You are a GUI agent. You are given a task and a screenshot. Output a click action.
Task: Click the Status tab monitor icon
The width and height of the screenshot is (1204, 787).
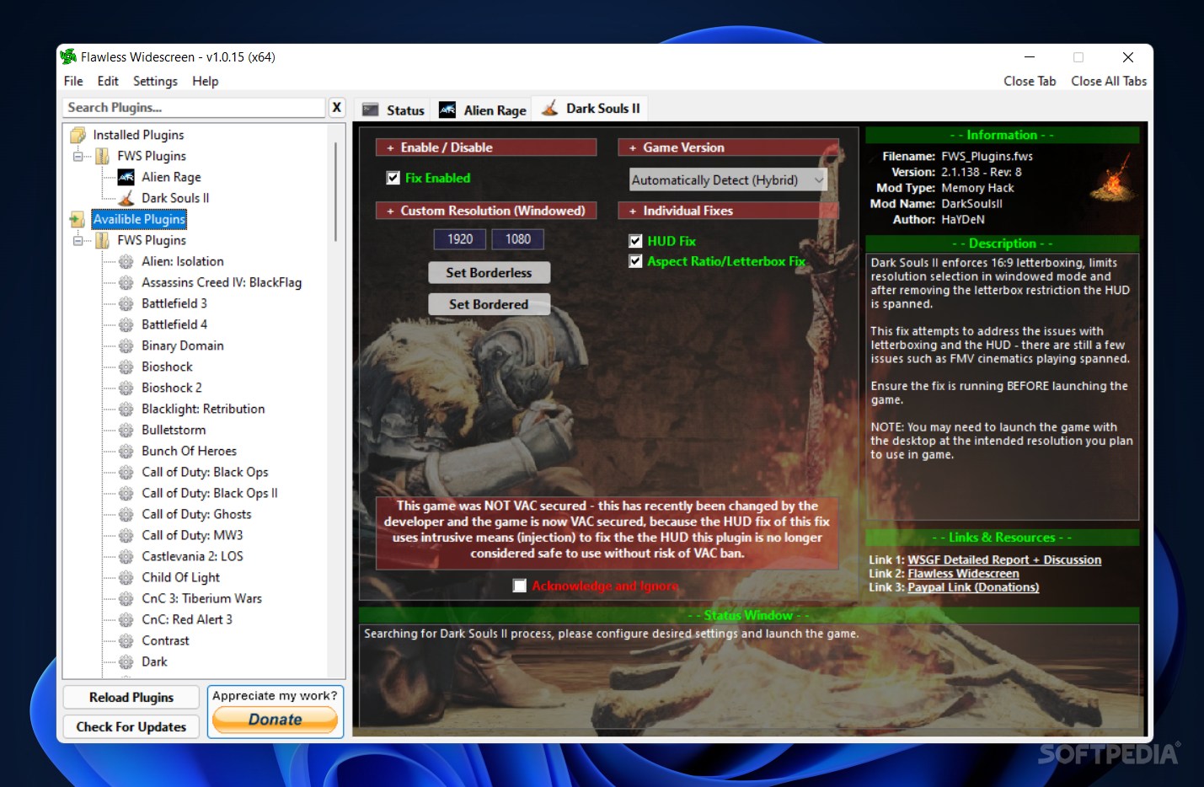pyautogui.click(x=370, y=110)
